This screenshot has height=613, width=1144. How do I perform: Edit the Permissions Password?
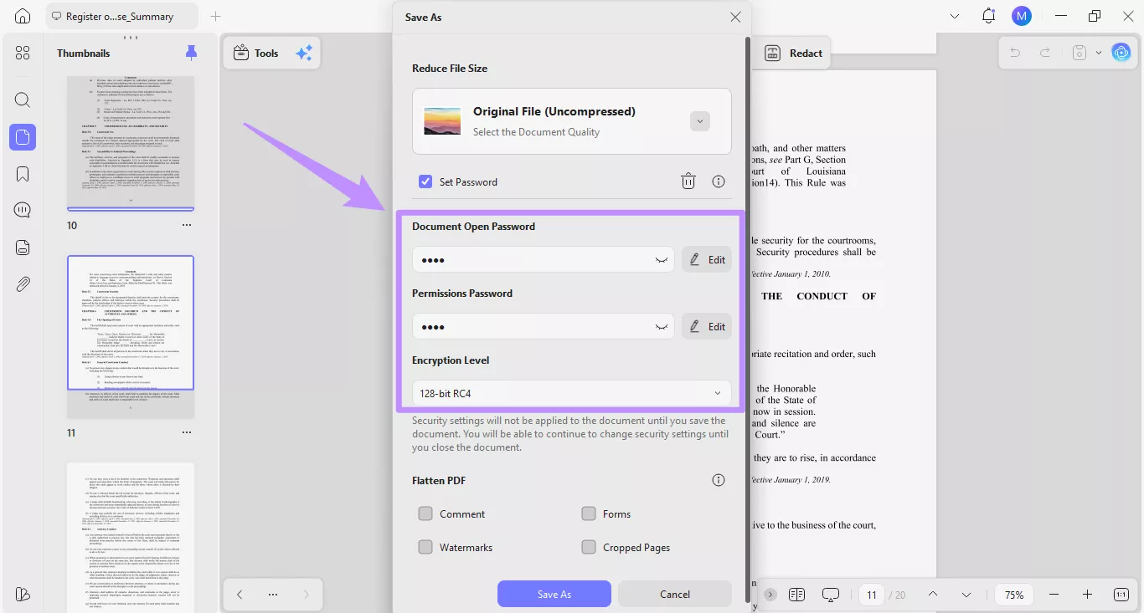point(707,326)
